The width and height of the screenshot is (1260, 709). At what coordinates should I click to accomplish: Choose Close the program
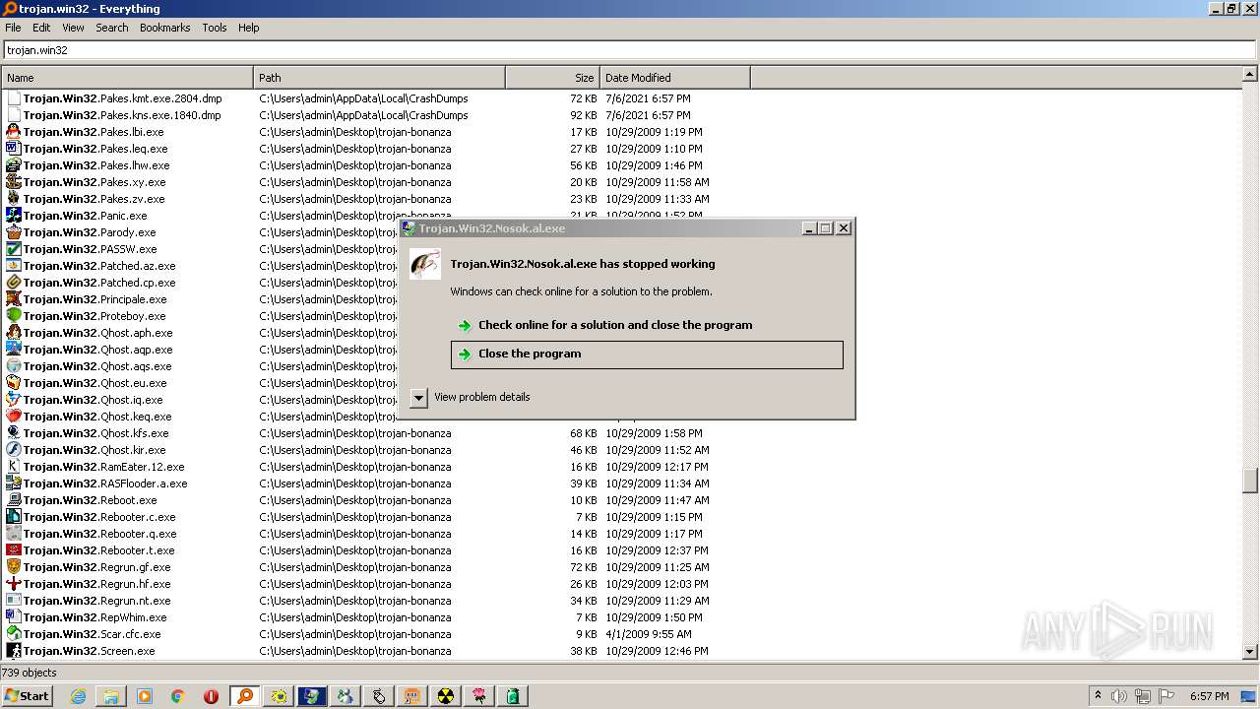[x=647, y=354]
